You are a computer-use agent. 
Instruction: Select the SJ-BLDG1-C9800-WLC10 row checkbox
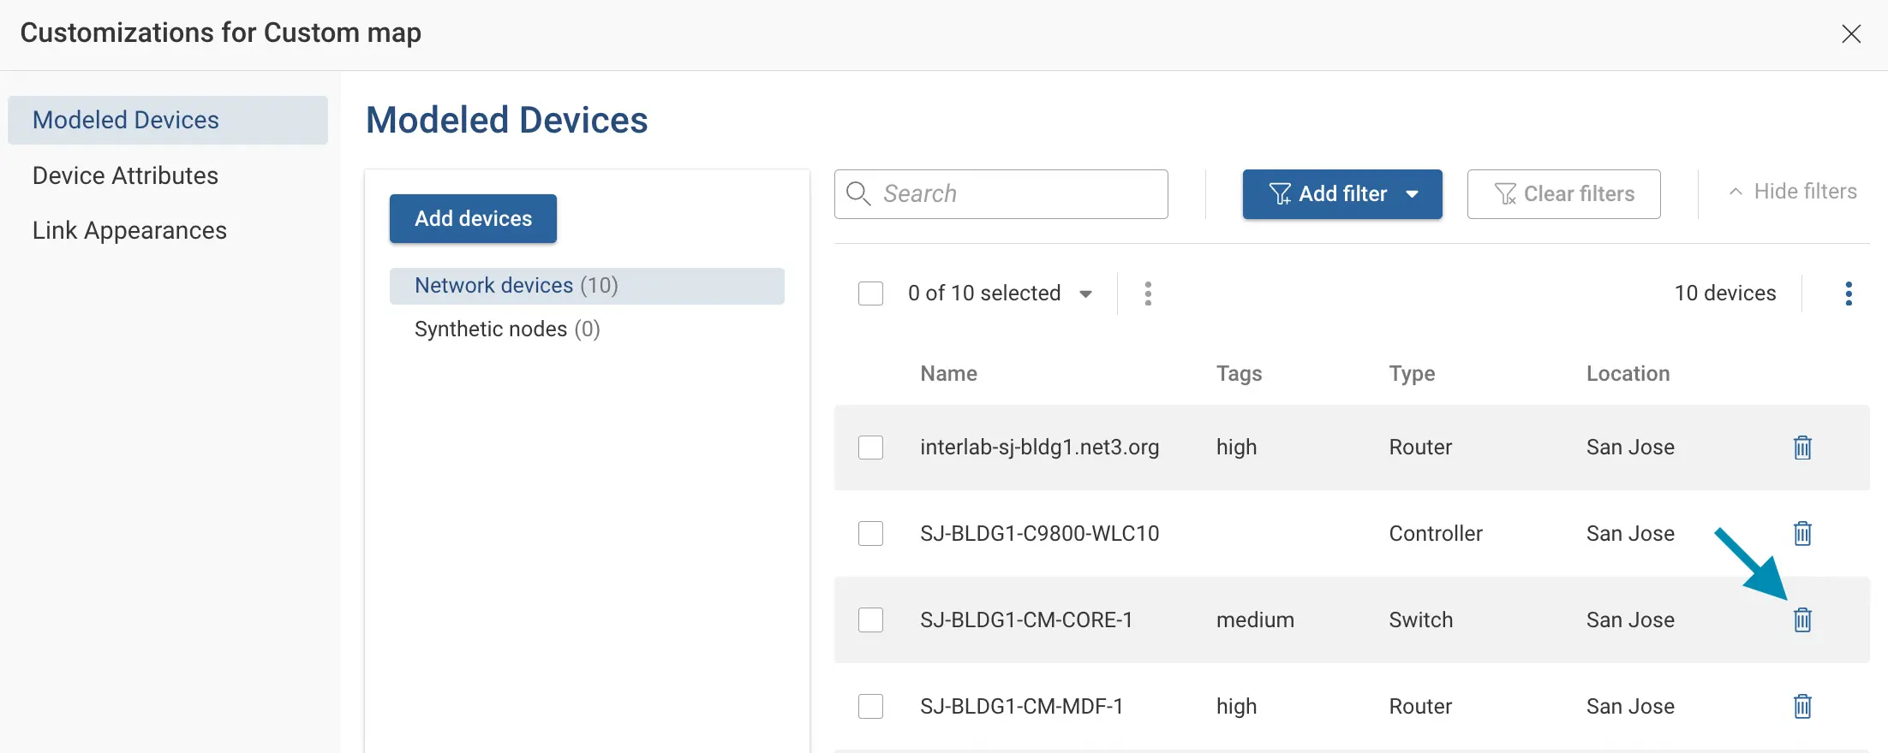pyautogui.click(x=870, y=534)
